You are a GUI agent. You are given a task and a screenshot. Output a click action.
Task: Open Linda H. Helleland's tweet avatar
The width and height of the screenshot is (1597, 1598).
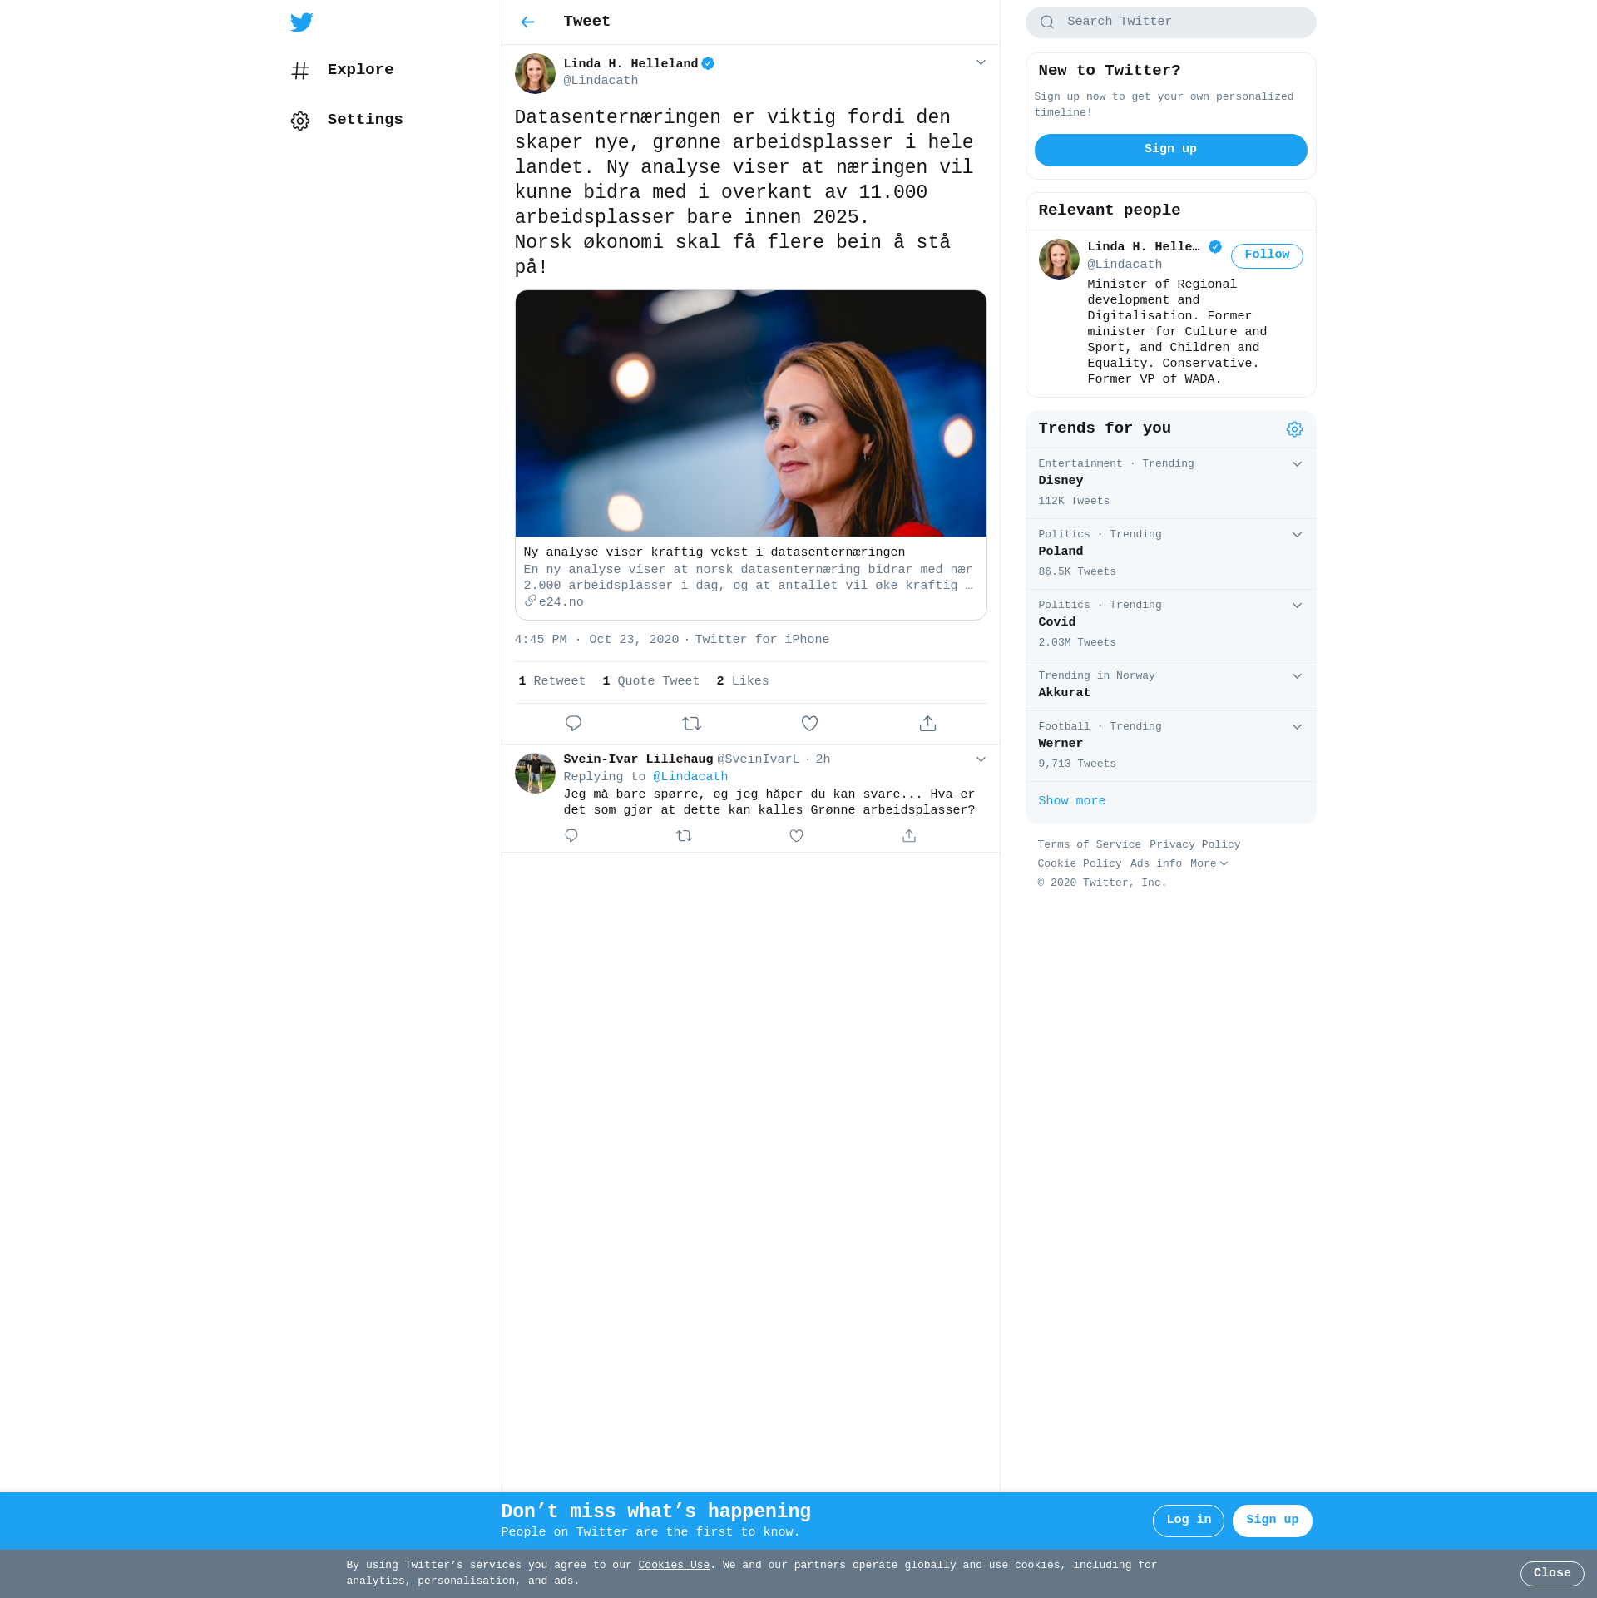click(x=535, y=73)
